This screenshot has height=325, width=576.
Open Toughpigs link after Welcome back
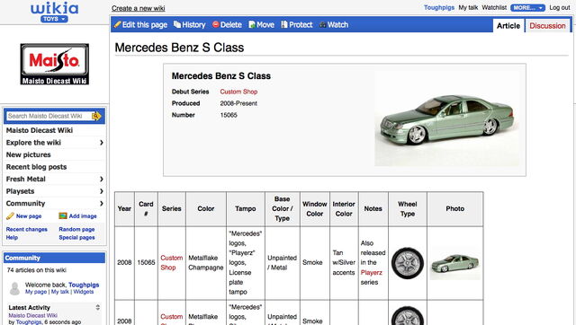pos(84,285)
